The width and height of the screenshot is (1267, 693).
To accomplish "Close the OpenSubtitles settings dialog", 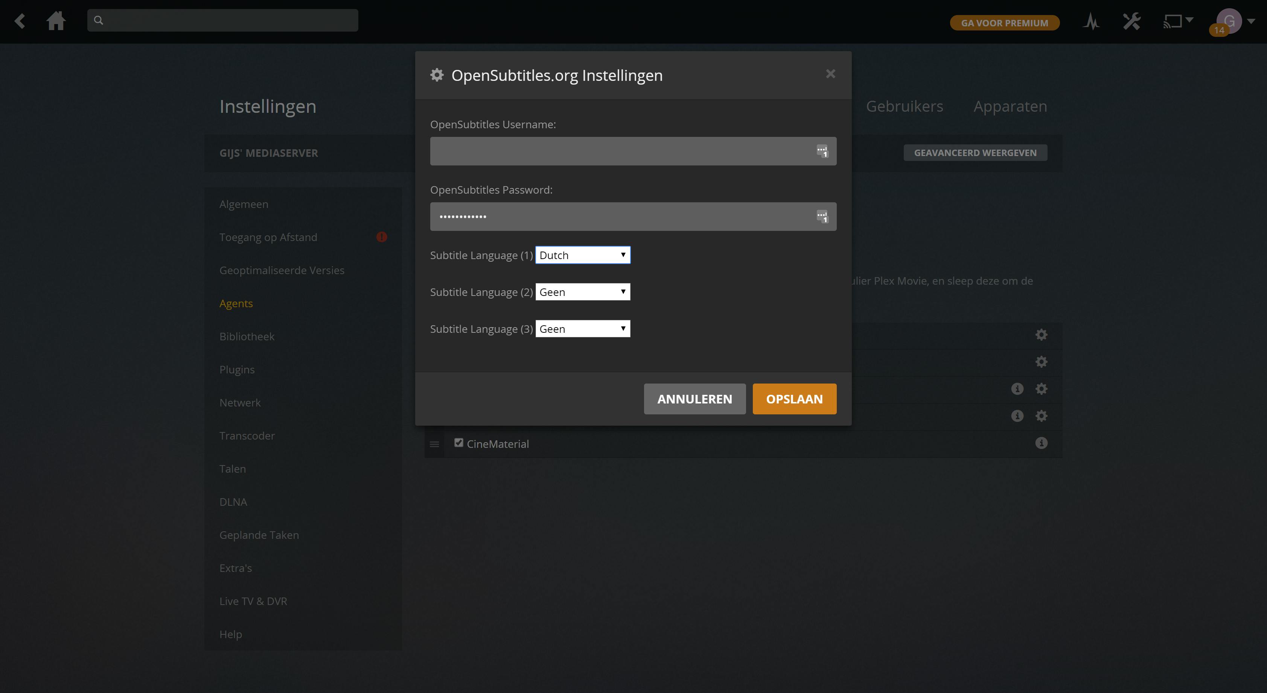I will point(830,74).
